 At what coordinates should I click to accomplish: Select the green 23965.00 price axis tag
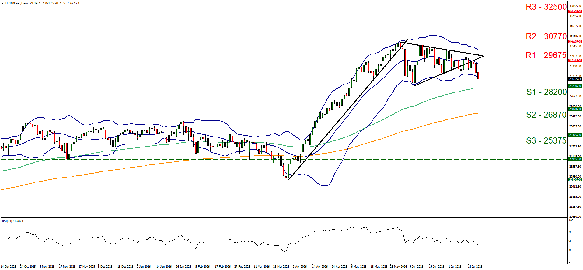click(575, 159)
